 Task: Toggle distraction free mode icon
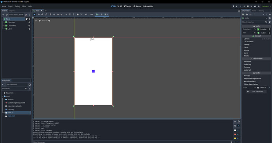239,11
